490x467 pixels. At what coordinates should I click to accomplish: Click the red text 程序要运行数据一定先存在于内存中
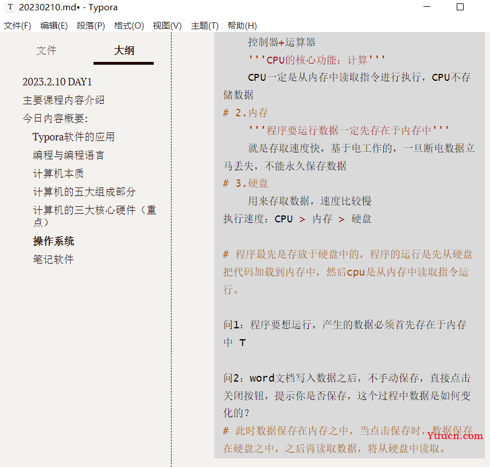(349, 130)
